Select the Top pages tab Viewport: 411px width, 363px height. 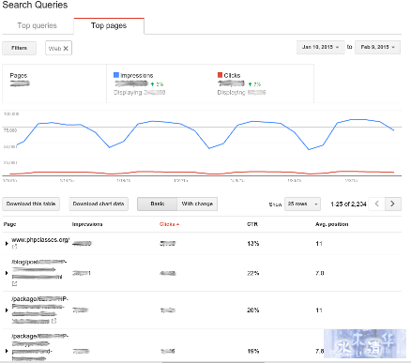[x=109, y=26]
